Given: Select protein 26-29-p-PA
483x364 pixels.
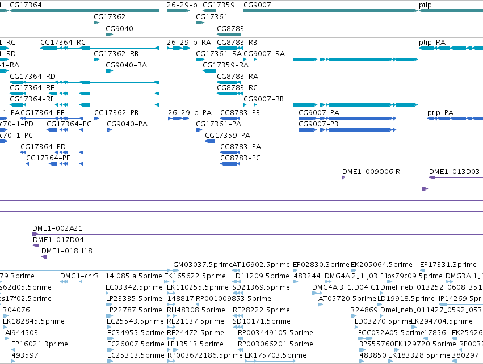Looking at the screenshot, I should click(x=190, y=113).
